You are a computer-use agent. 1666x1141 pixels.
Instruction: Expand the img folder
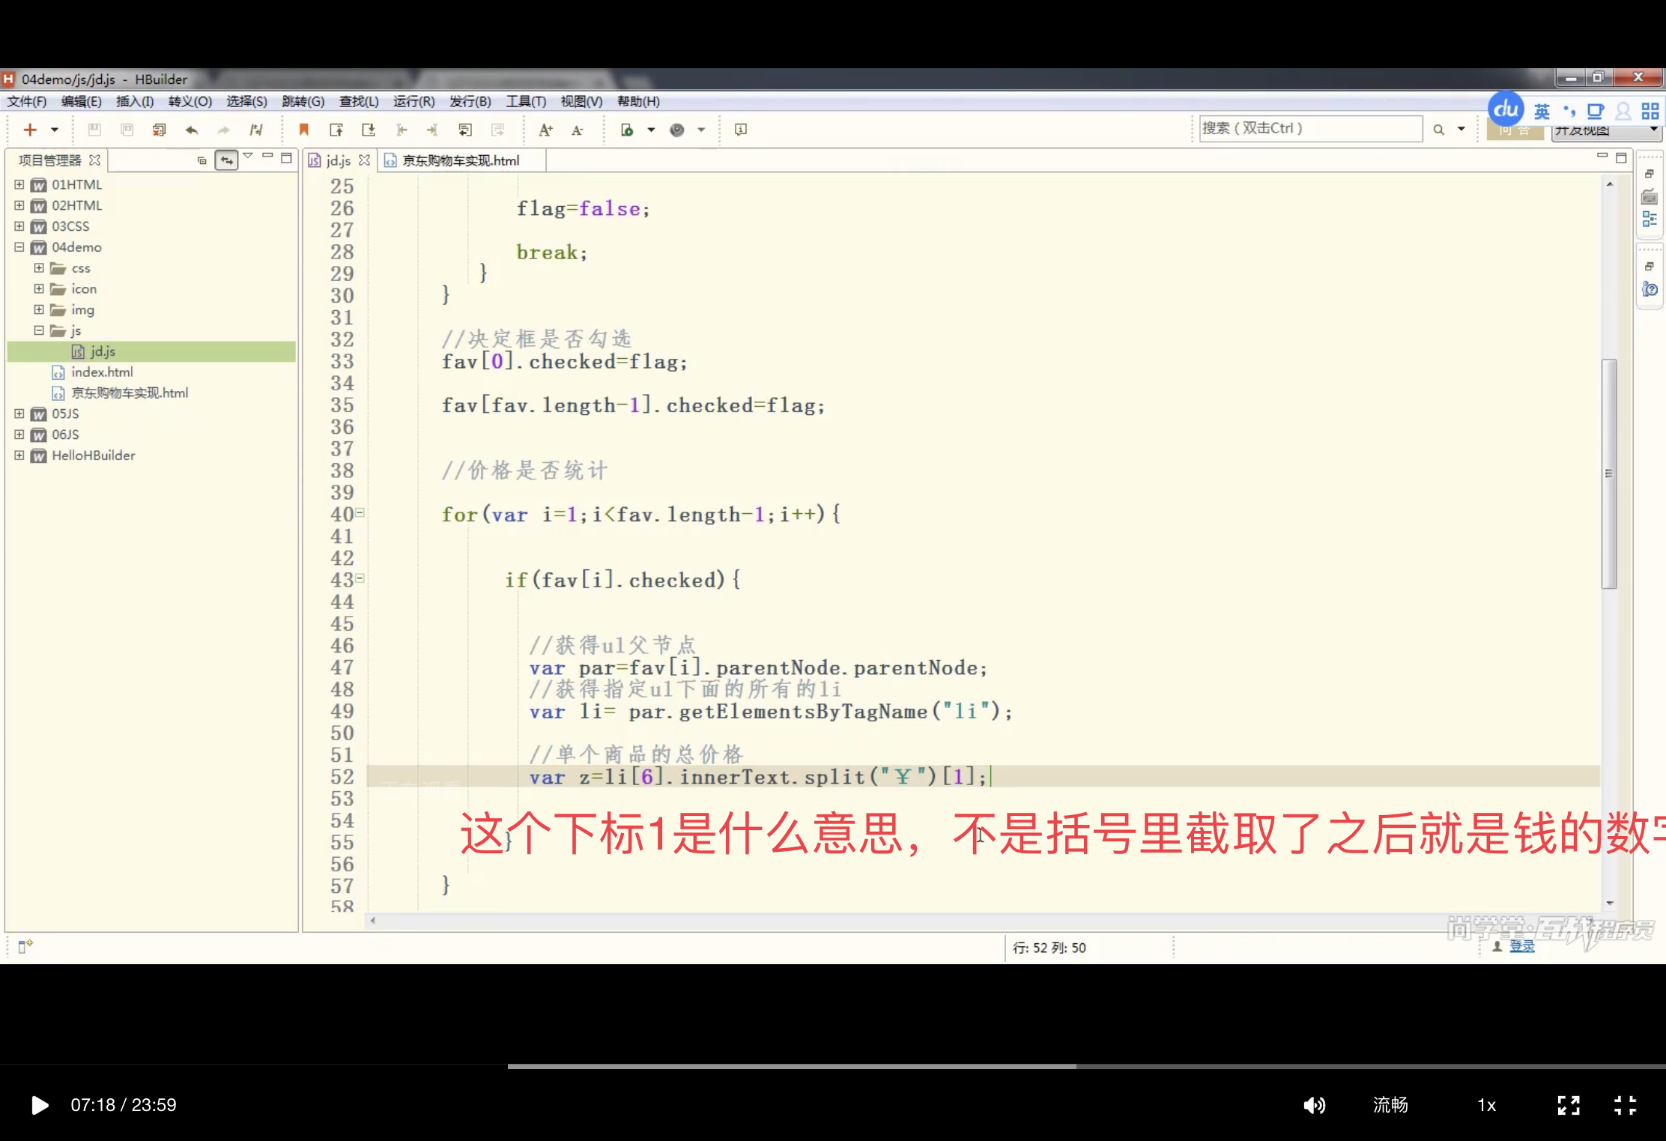tap(39, 309)
